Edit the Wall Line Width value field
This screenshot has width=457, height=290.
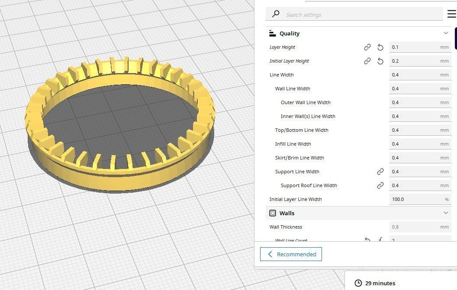[420, 89]
